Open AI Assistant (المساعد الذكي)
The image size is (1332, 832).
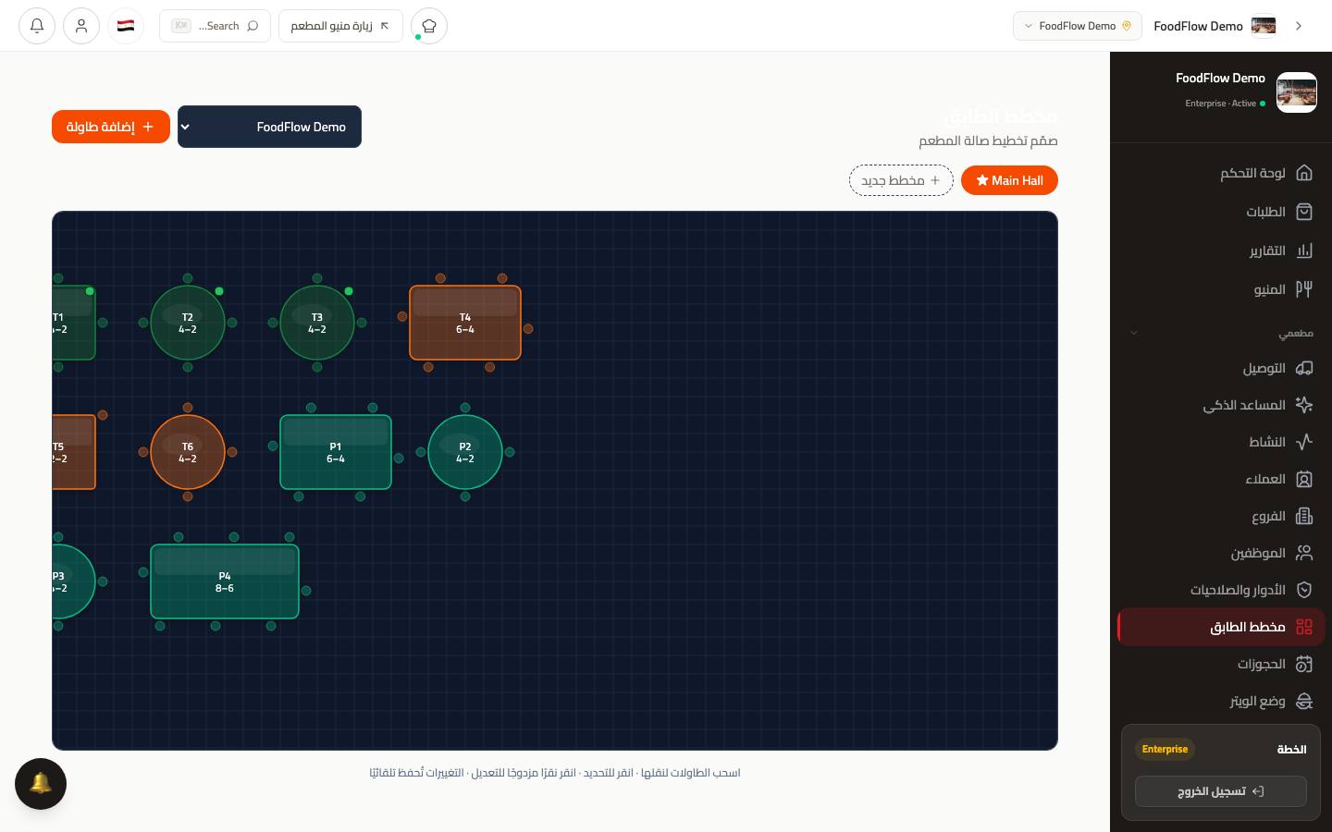point(1220,405)
